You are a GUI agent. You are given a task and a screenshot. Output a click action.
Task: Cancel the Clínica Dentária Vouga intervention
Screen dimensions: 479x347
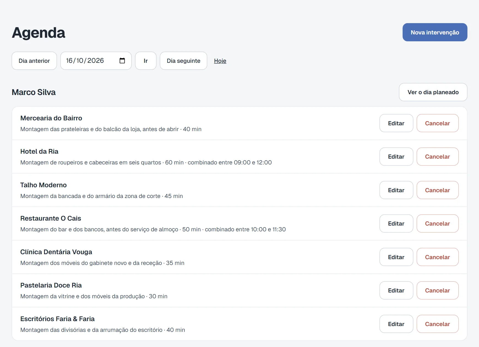437,257
